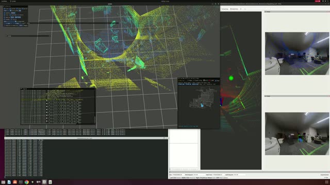
Task: Add a new tool with the plus icon in RViz toolbar
Action: click(241, 9)
